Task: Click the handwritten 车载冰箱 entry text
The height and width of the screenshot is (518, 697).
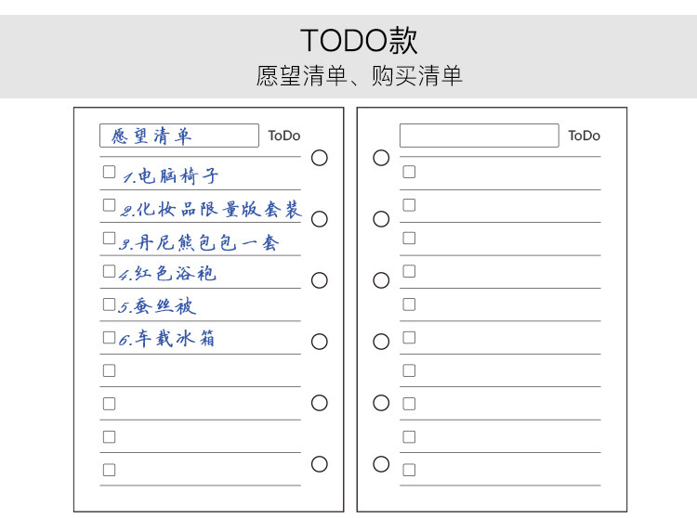Action: (x=175, y=339)
